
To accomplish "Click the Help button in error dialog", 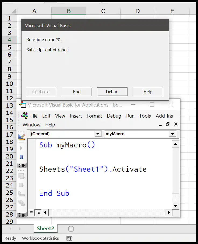I will (148, 92).
